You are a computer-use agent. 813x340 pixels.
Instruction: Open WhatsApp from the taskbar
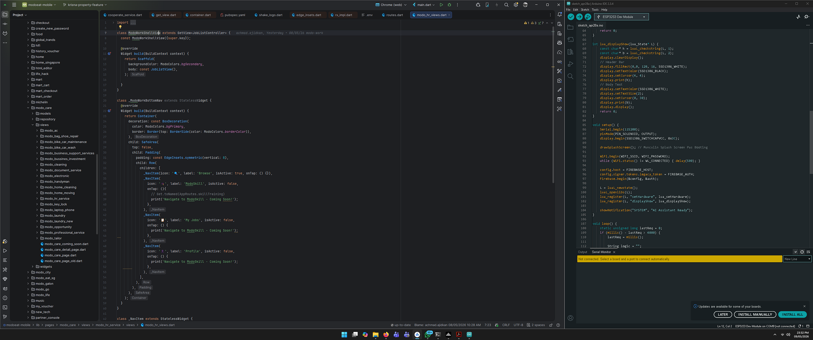click(428, 335)
